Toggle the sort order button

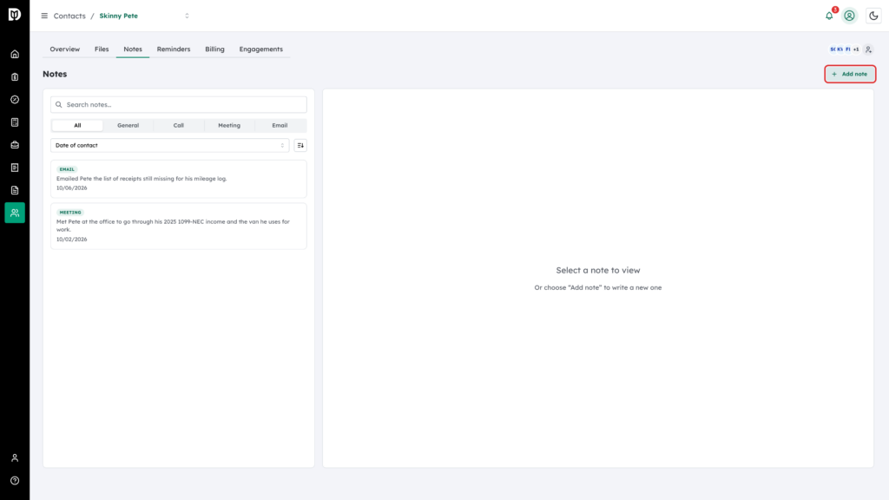click(300, 146)
